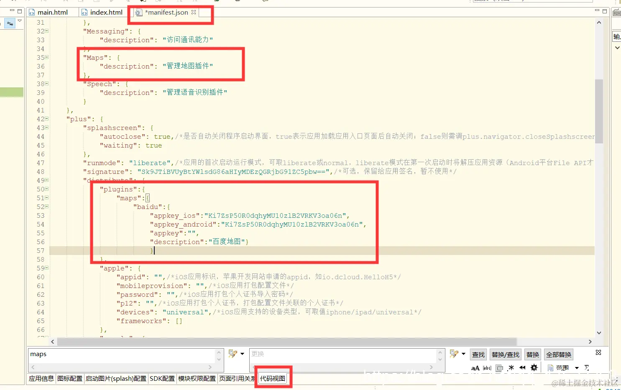Open the 模块权限配置 tab

click(197, 378)
